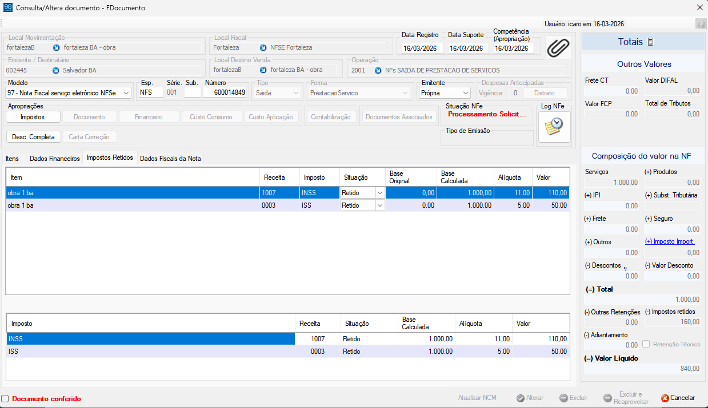Viewport: 708px width, 408px height.
Task: Toggle the Documento conferido checkbox
Action: [x=5, y=399]
